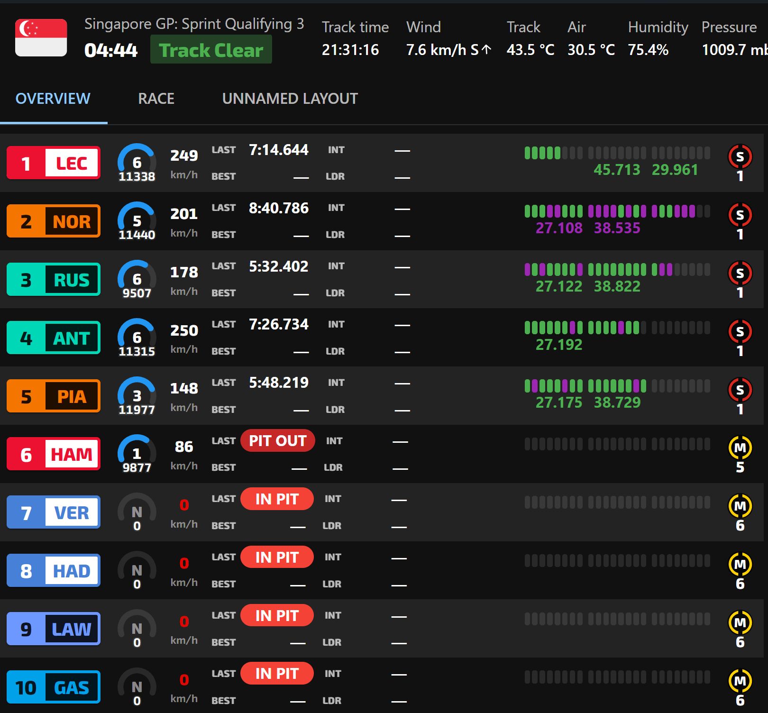Image resolution: width=768 pixels, height=713 pixels.
Task: Click ANT's speed value 250
Action: point(184,330)
